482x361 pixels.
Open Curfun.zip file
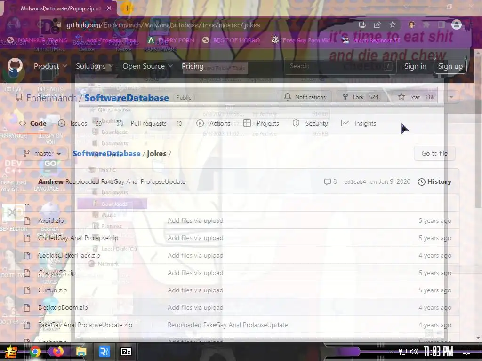pyautogui.click(x=53, y=290)
